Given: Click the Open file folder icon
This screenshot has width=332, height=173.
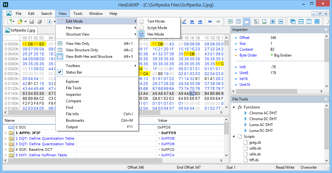Looking at the screenshot, I should 20,21.
